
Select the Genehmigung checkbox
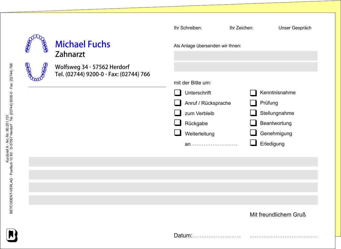[253, 133]
